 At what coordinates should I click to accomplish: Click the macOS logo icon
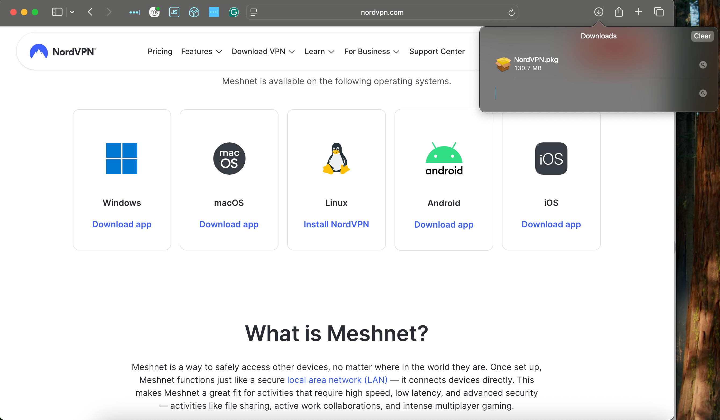click(x=229, y=158)
